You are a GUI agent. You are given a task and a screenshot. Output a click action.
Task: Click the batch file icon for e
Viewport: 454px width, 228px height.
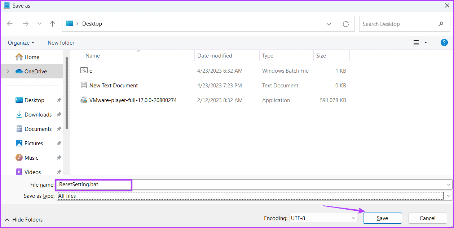click(x=84, y=70)
